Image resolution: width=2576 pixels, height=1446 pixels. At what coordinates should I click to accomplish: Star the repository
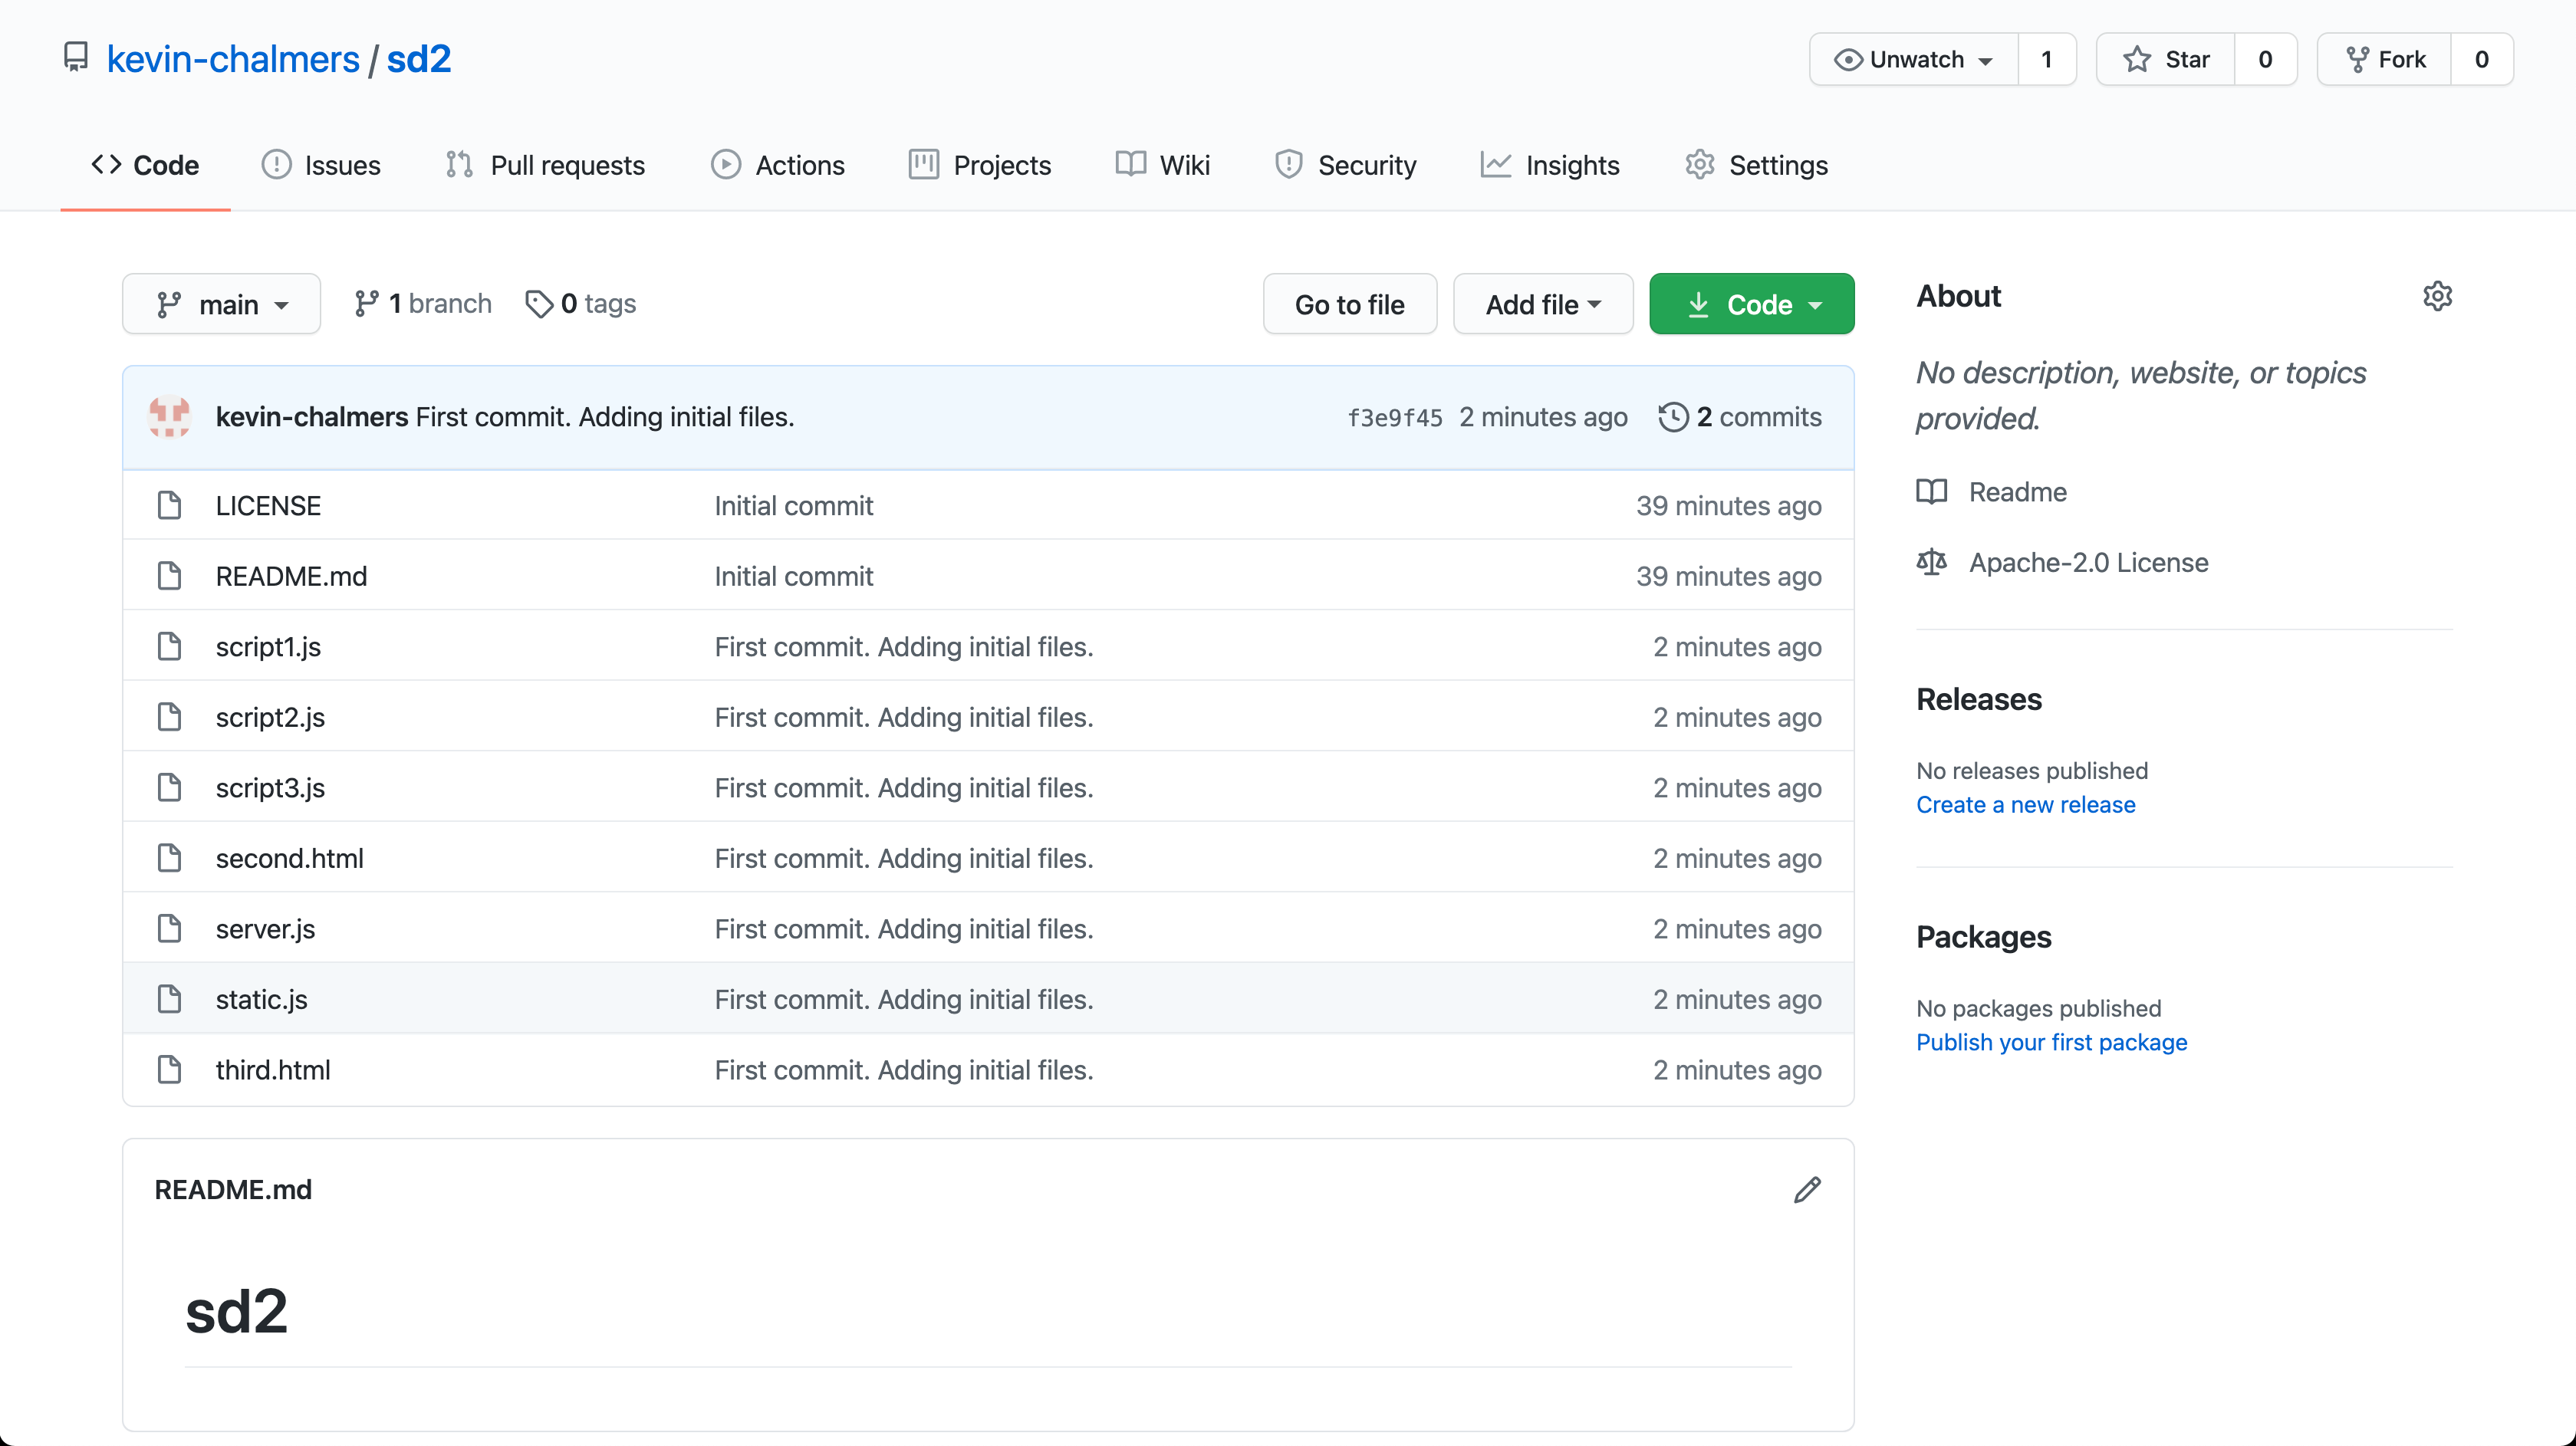tap(2166, 60)
